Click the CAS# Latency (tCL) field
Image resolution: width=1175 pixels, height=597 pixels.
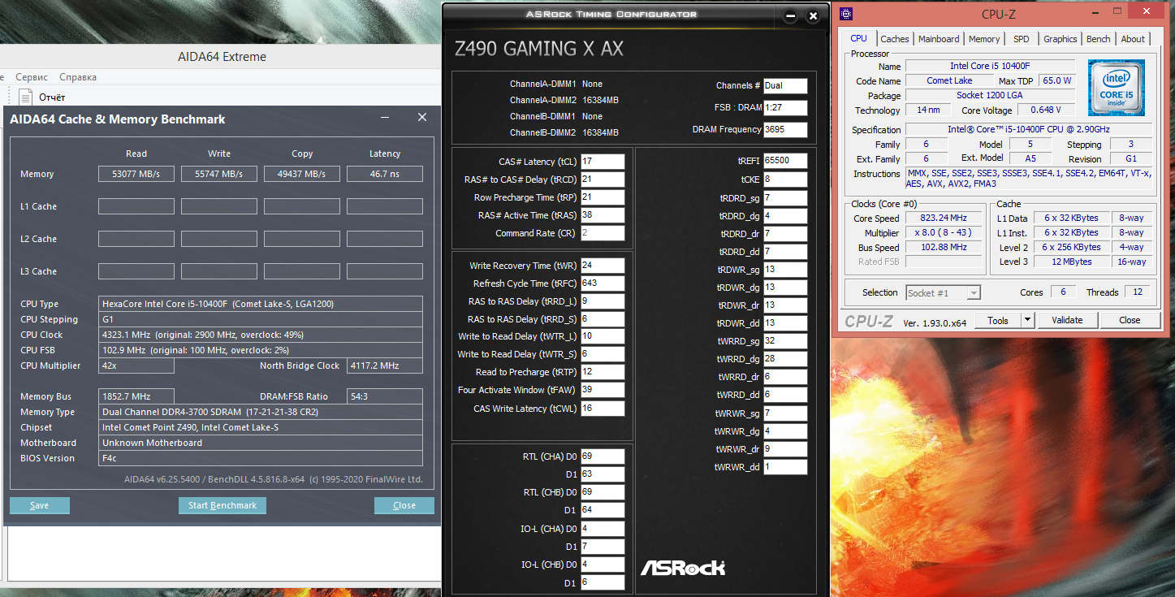click(603, 162)
